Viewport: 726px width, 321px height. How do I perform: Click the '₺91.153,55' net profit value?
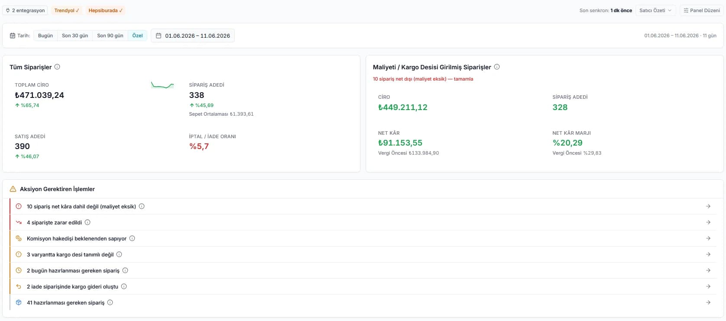point(400,143)
